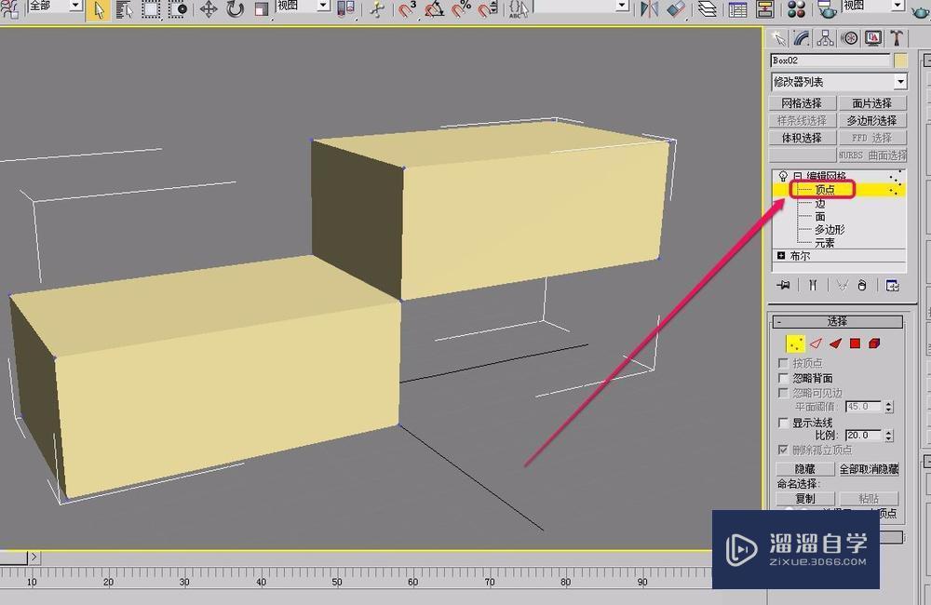Open the Utilities hammer panel tab
Screen dimensions: 931x605
[x=897, y=38]
